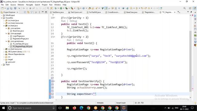Collapse the com.qa.testcases package

point(6,41)
